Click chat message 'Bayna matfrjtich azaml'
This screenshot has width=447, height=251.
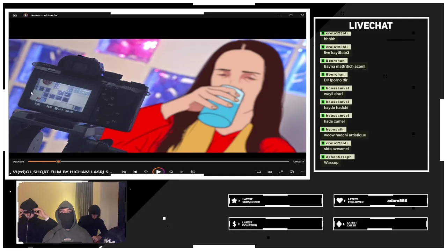(x=345, y=66)
